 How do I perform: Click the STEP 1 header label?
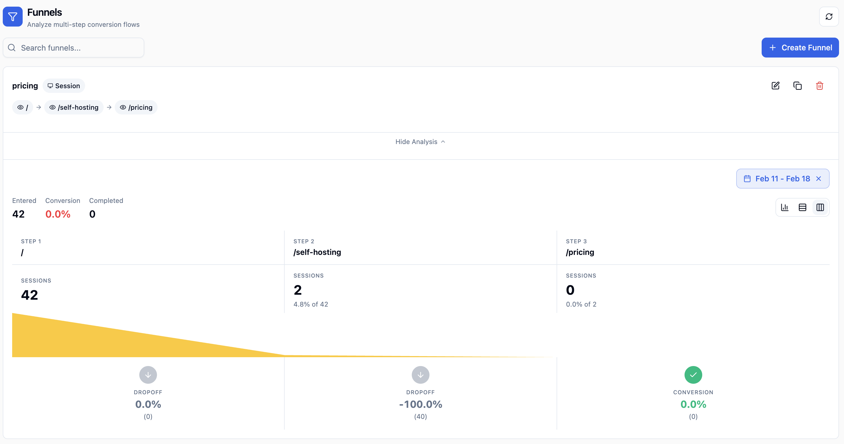[x=31, y=242]
